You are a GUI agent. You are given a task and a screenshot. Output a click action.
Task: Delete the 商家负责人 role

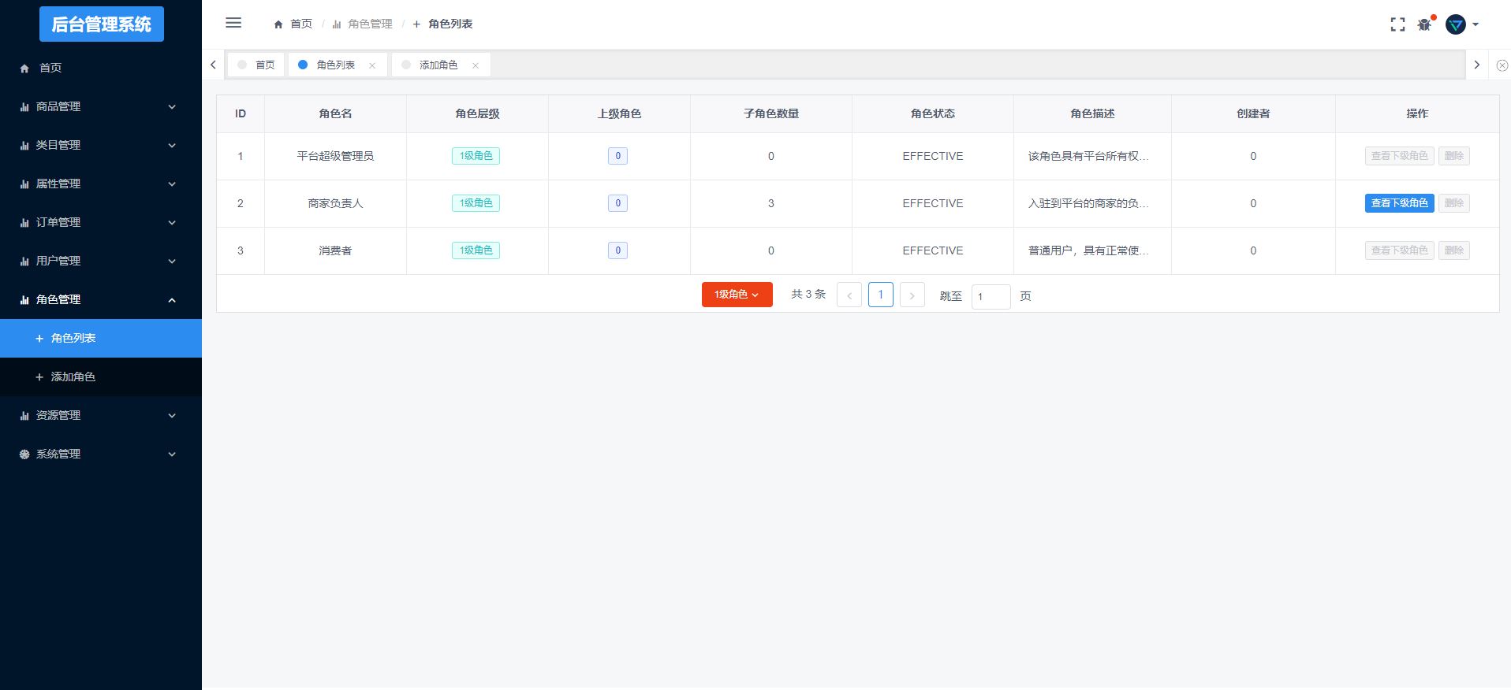point(1453,203)
